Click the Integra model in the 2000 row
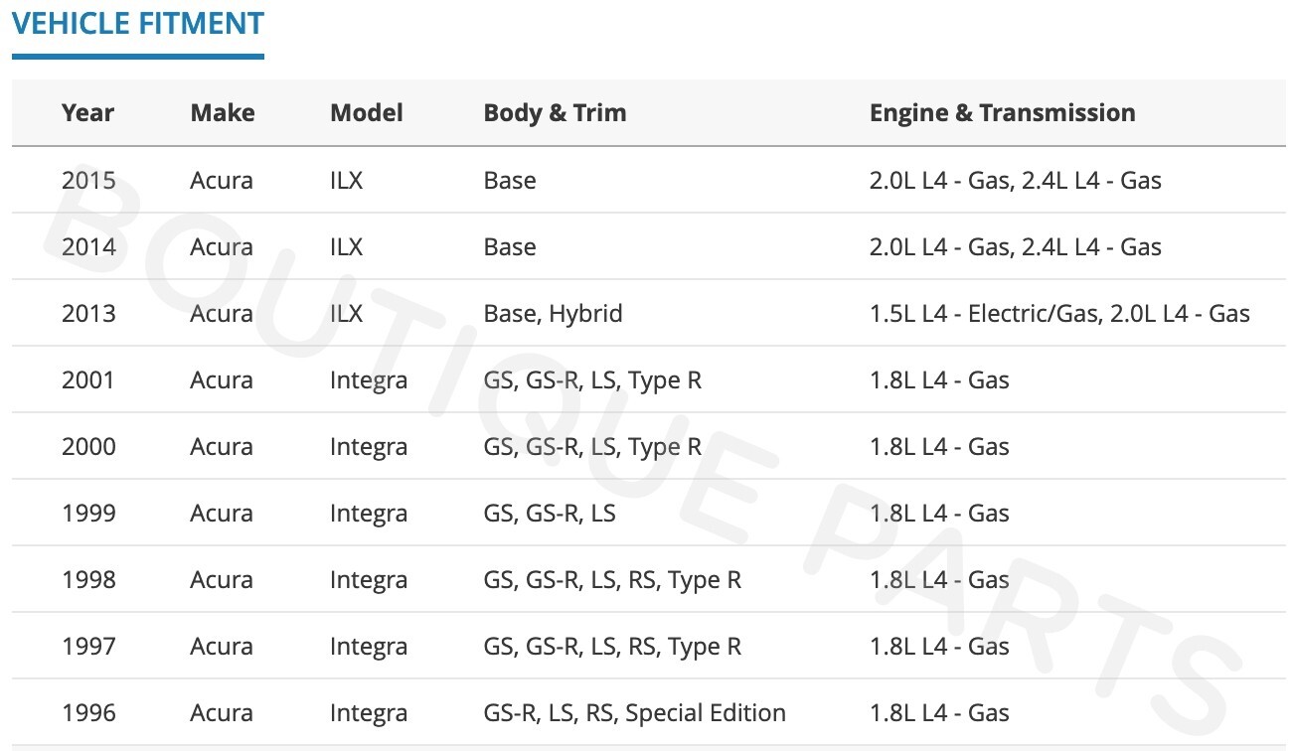This screenshot has height=751, width=1292. coord(368,447)
